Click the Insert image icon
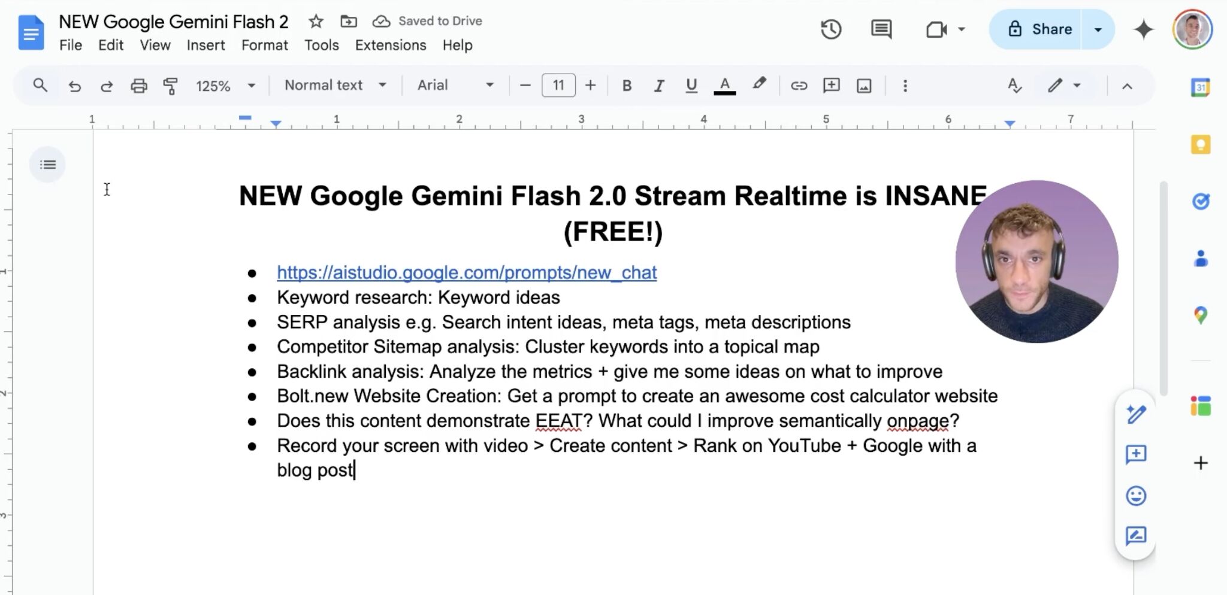This screenshot has width=1227, height=595. click(x=863, y=85)
